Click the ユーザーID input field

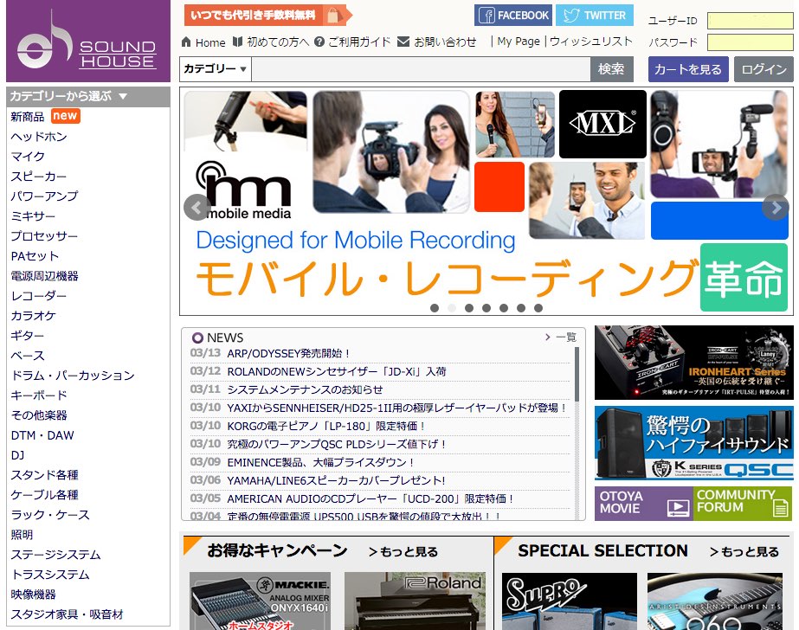pyautogui.click(x=750, y=21)
